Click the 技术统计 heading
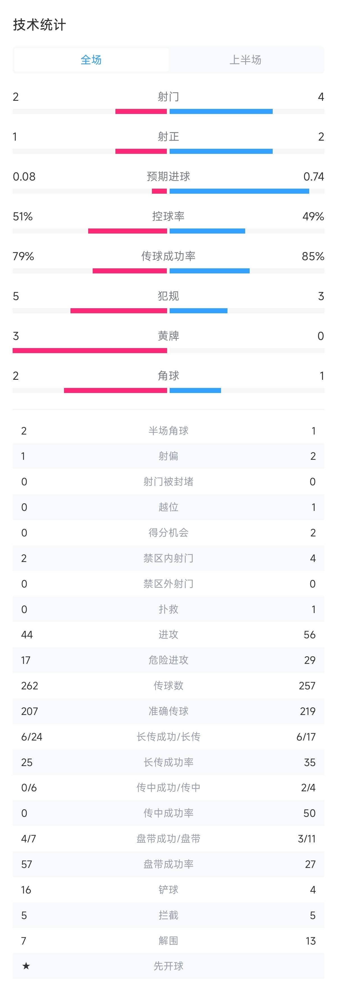The height and width of the screenshot is (985, 337). [39, 25]
